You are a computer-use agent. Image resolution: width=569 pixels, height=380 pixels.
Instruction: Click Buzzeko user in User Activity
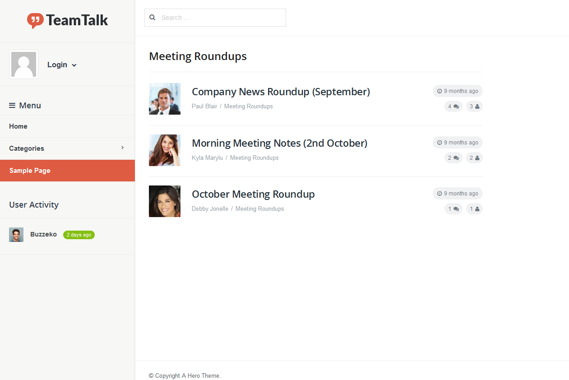click(43, 234)
